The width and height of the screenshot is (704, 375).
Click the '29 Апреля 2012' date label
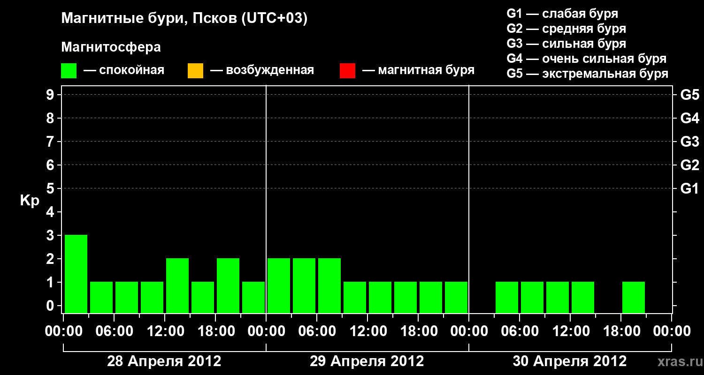pos(367,361)
